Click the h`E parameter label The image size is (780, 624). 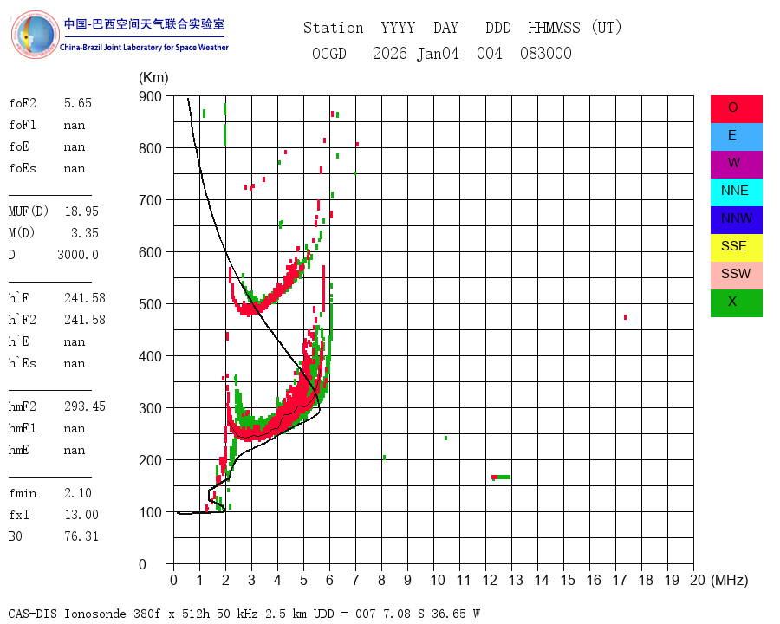(x=19, y=341)
